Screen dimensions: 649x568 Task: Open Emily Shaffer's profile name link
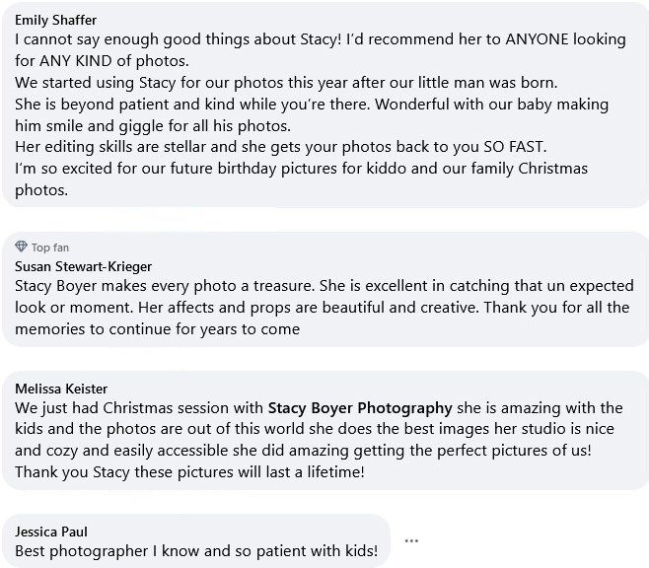(x=56, y=20)
